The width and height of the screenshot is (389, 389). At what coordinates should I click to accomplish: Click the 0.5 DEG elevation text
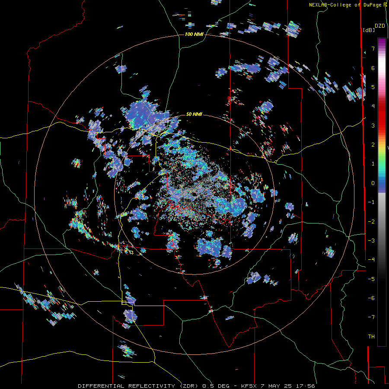(x=217, y=386)
